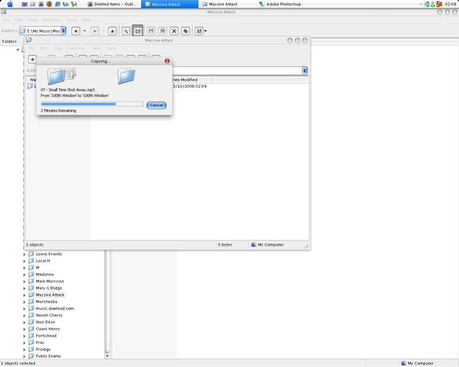This screenshot has width=459, height=367.
Task: Click the Views toolbar icon
Action: click(x=199, y=31)
